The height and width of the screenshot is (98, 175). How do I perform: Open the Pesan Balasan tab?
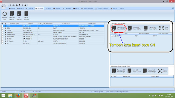(87, 8)
